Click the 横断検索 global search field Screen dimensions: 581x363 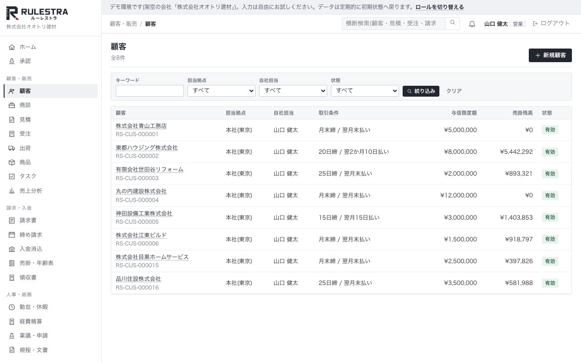(x=394, y=24)
